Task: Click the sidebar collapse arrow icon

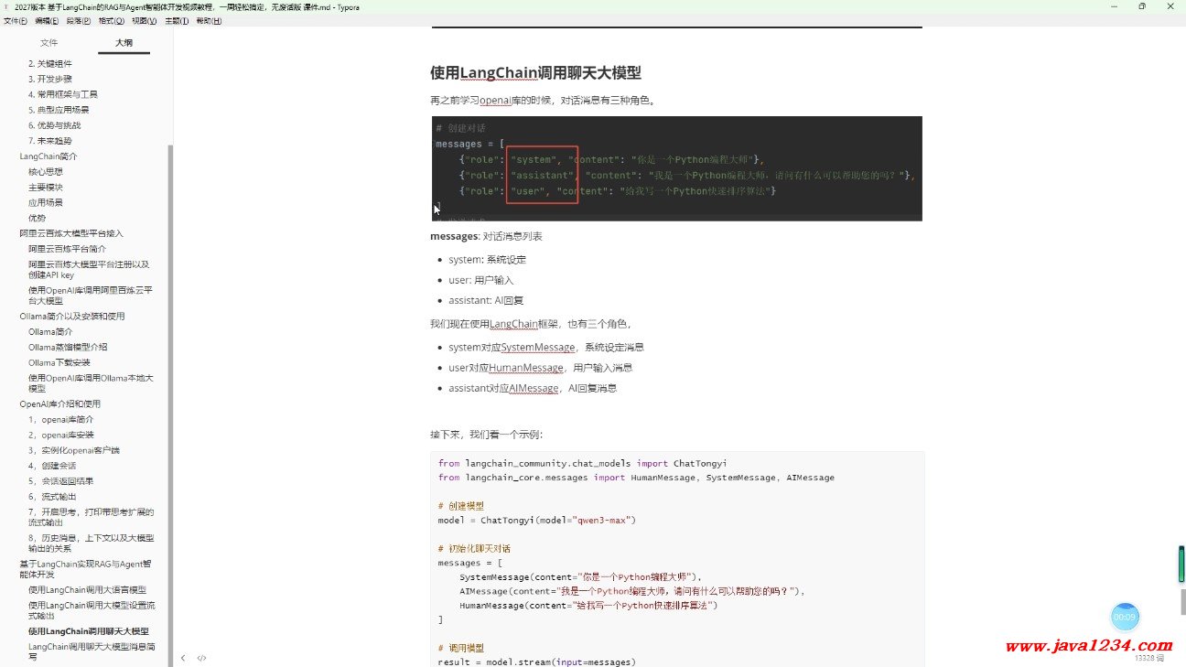Action: pos(183,658)
